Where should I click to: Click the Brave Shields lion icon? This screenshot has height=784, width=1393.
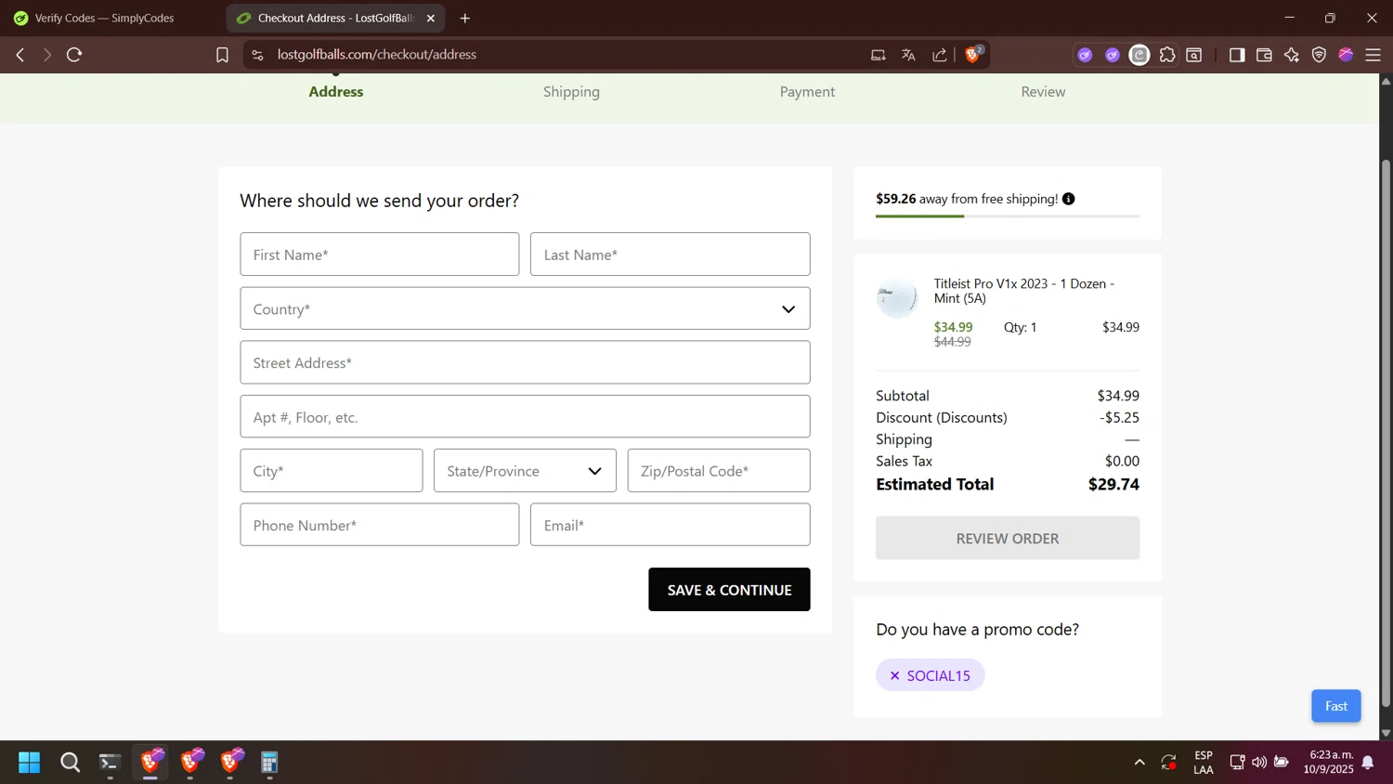click(x=972, y=55)
